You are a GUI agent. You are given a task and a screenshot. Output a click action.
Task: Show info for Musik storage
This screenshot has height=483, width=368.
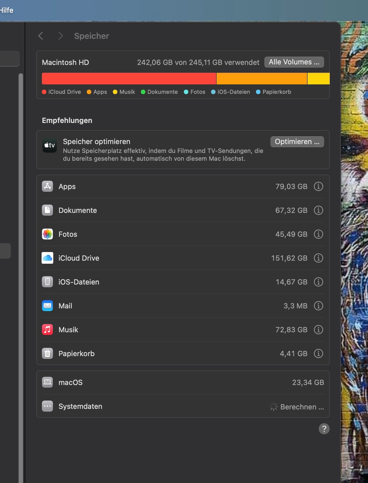318,330
